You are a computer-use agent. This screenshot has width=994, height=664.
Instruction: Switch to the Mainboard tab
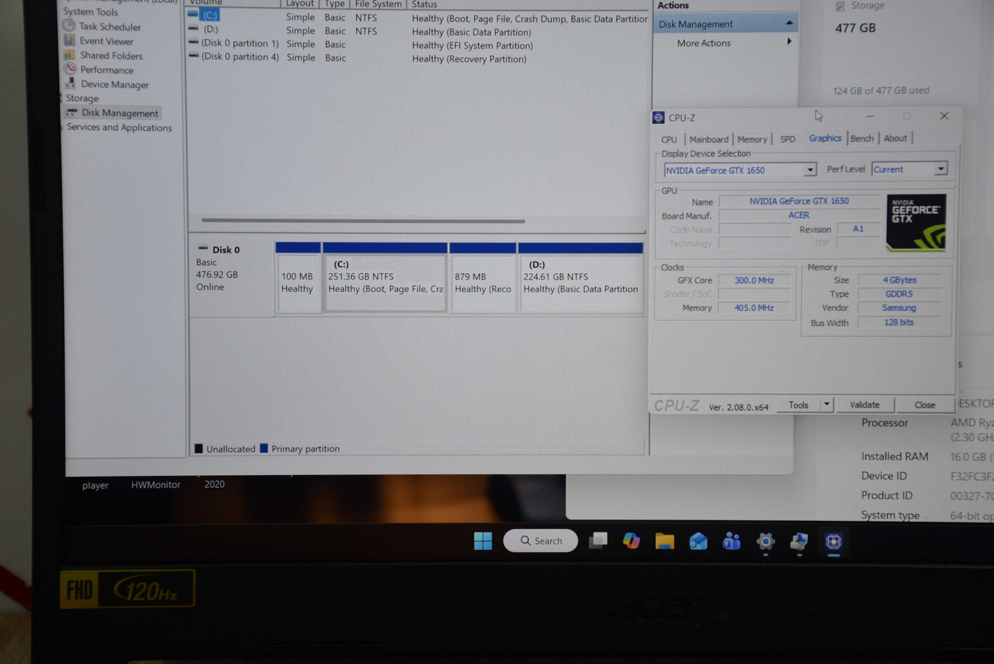click(x=709, y=139)
